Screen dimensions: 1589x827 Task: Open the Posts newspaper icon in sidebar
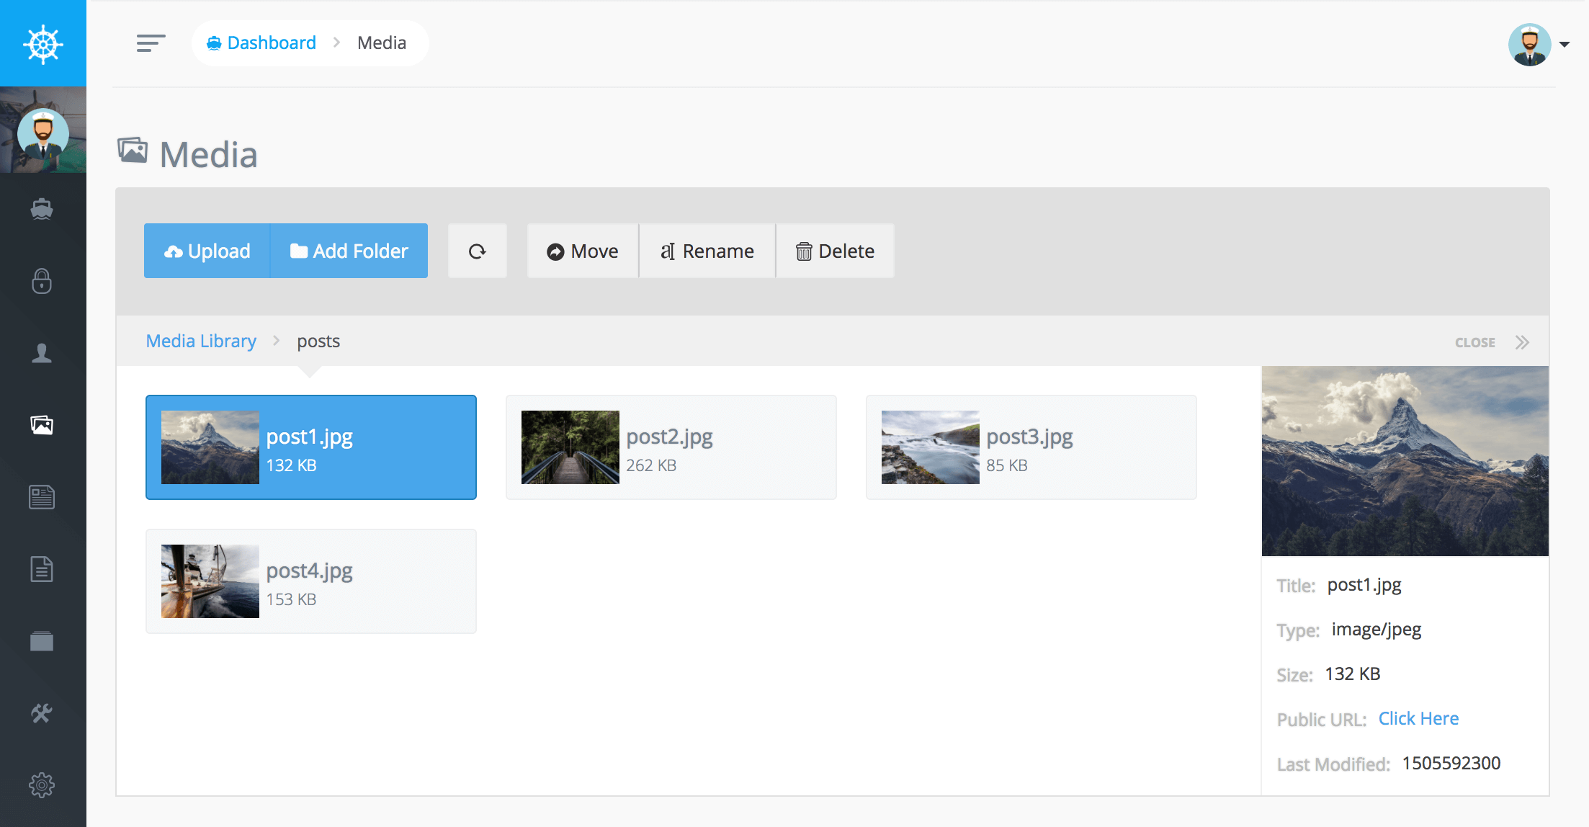[x=42, y=497]
